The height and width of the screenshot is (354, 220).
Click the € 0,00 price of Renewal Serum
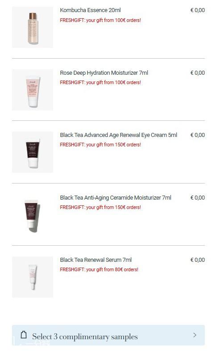[198, 260]
